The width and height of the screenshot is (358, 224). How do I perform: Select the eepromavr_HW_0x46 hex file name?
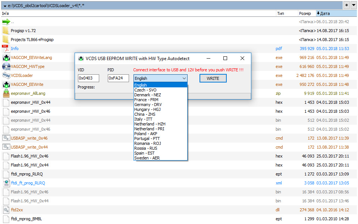(x=31, y=111)
